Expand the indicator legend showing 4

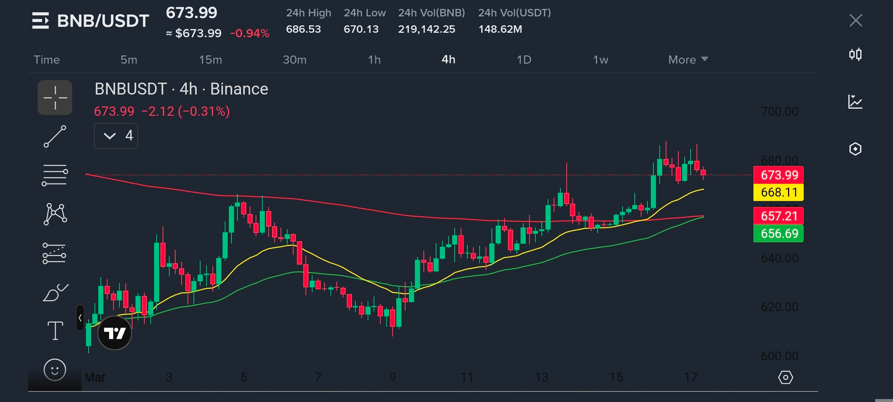(x=116, y=136)
